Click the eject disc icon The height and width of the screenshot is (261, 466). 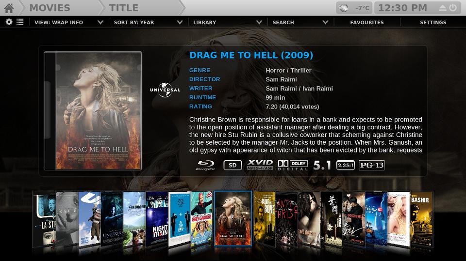[x=443, y=8]
